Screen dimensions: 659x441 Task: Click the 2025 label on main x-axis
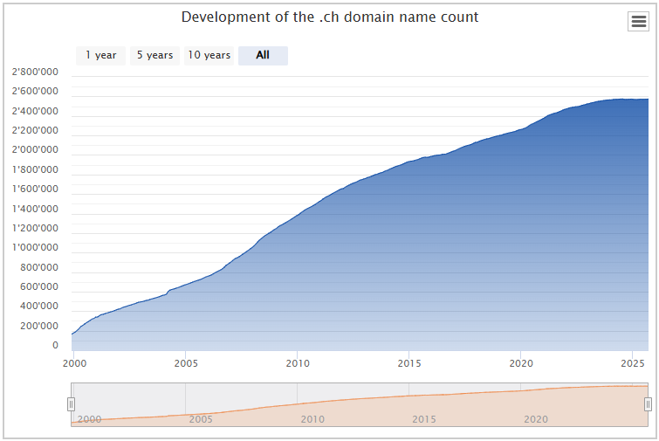pos(632,362)
